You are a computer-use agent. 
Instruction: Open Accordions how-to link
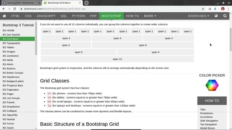pyautogui.click(x=206, y=117)
